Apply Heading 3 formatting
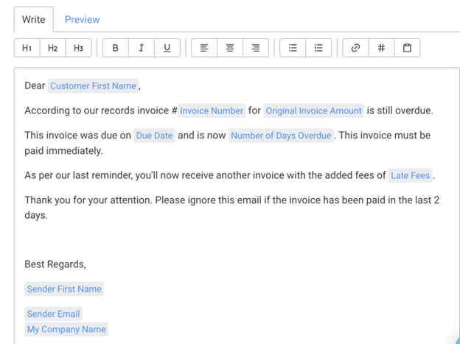 pos(78,48)
